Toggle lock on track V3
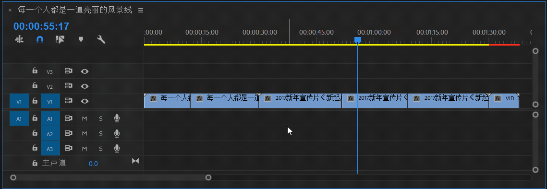 coord(35,71)
